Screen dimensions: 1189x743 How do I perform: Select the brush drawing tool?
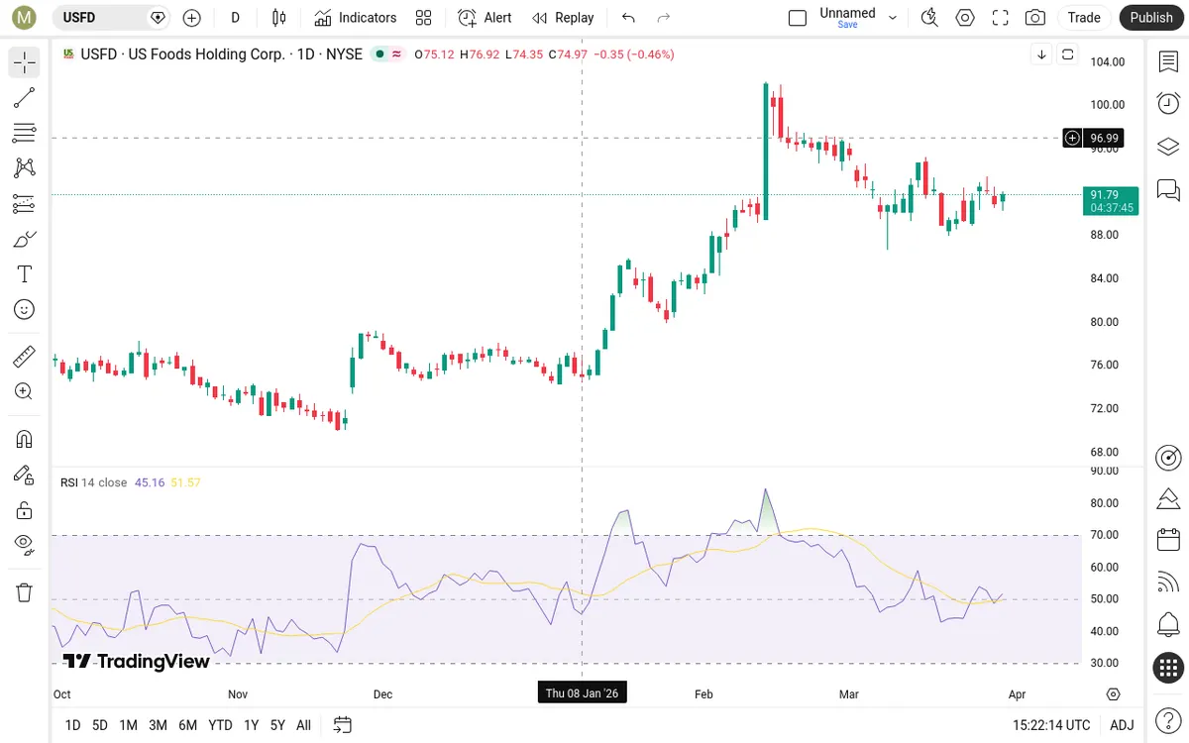click(x=25, y=239)
